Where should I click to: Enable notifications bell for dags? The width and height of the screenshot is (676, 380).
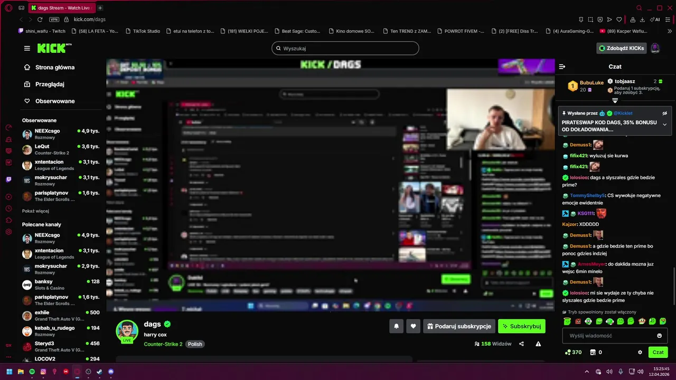(x=396, y=326)
